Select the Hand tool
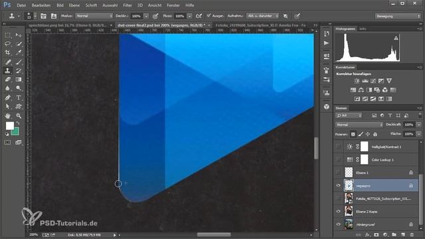Image resolution: width=425 pixels, height=239 pixels. point(7,116)
